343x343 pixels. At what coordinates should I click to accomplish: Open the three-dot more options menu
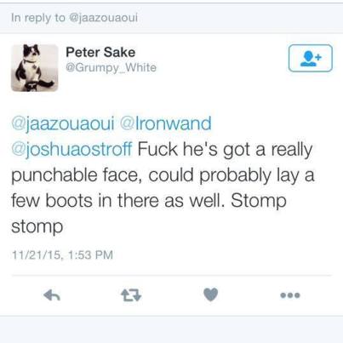point(290,295)
